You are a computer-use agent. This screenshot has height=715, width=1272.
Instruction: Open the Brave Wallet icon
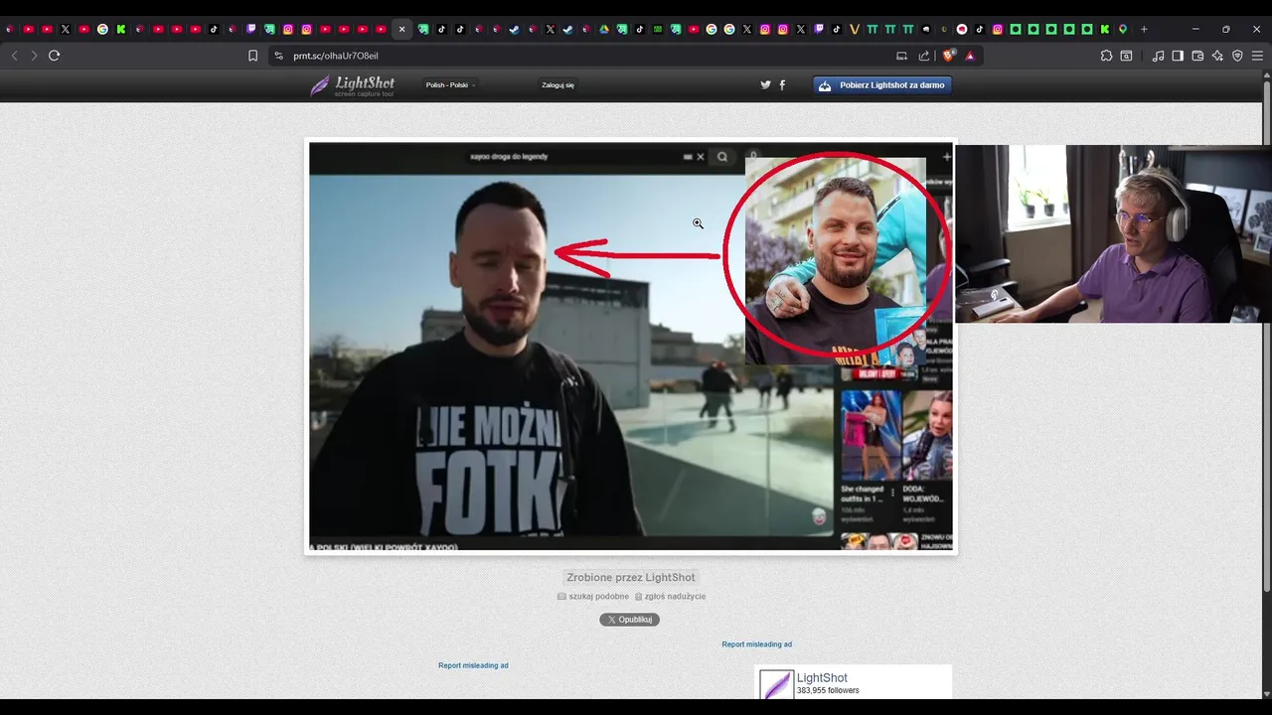pos(1197,56)
